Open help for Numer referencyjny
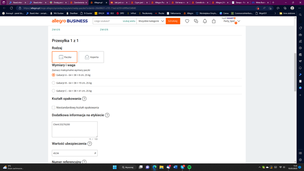 pyautogui.click(x=84, y=162)
